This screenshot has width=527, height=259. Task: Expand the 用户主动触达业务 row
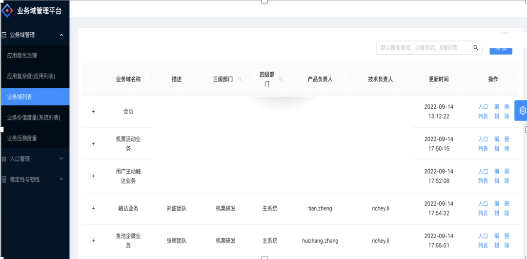click(x=93, y=176)
